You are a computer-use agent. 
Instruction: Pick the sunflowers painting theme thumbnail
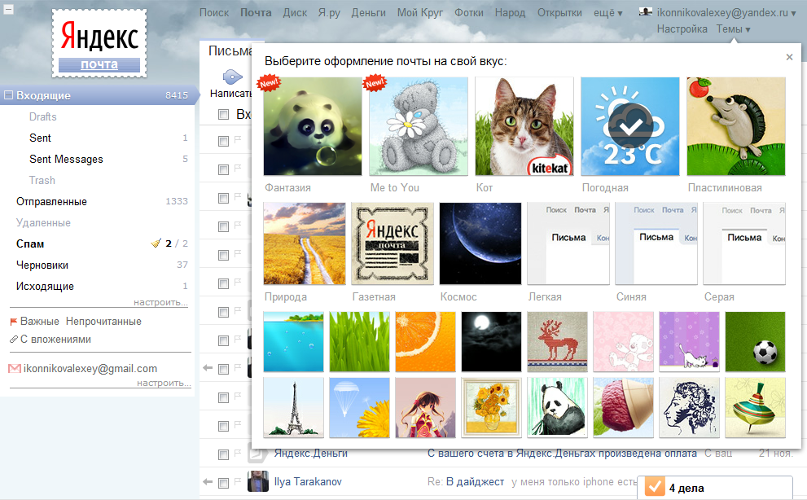(x=492, y=407)
